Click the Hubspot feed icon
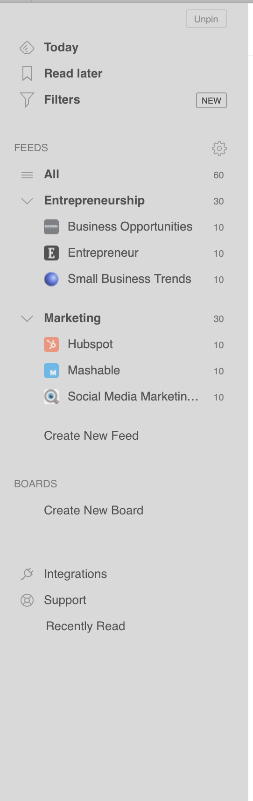Screen dimensions: 253x801 pyautogui.click(x=51, y=344)
